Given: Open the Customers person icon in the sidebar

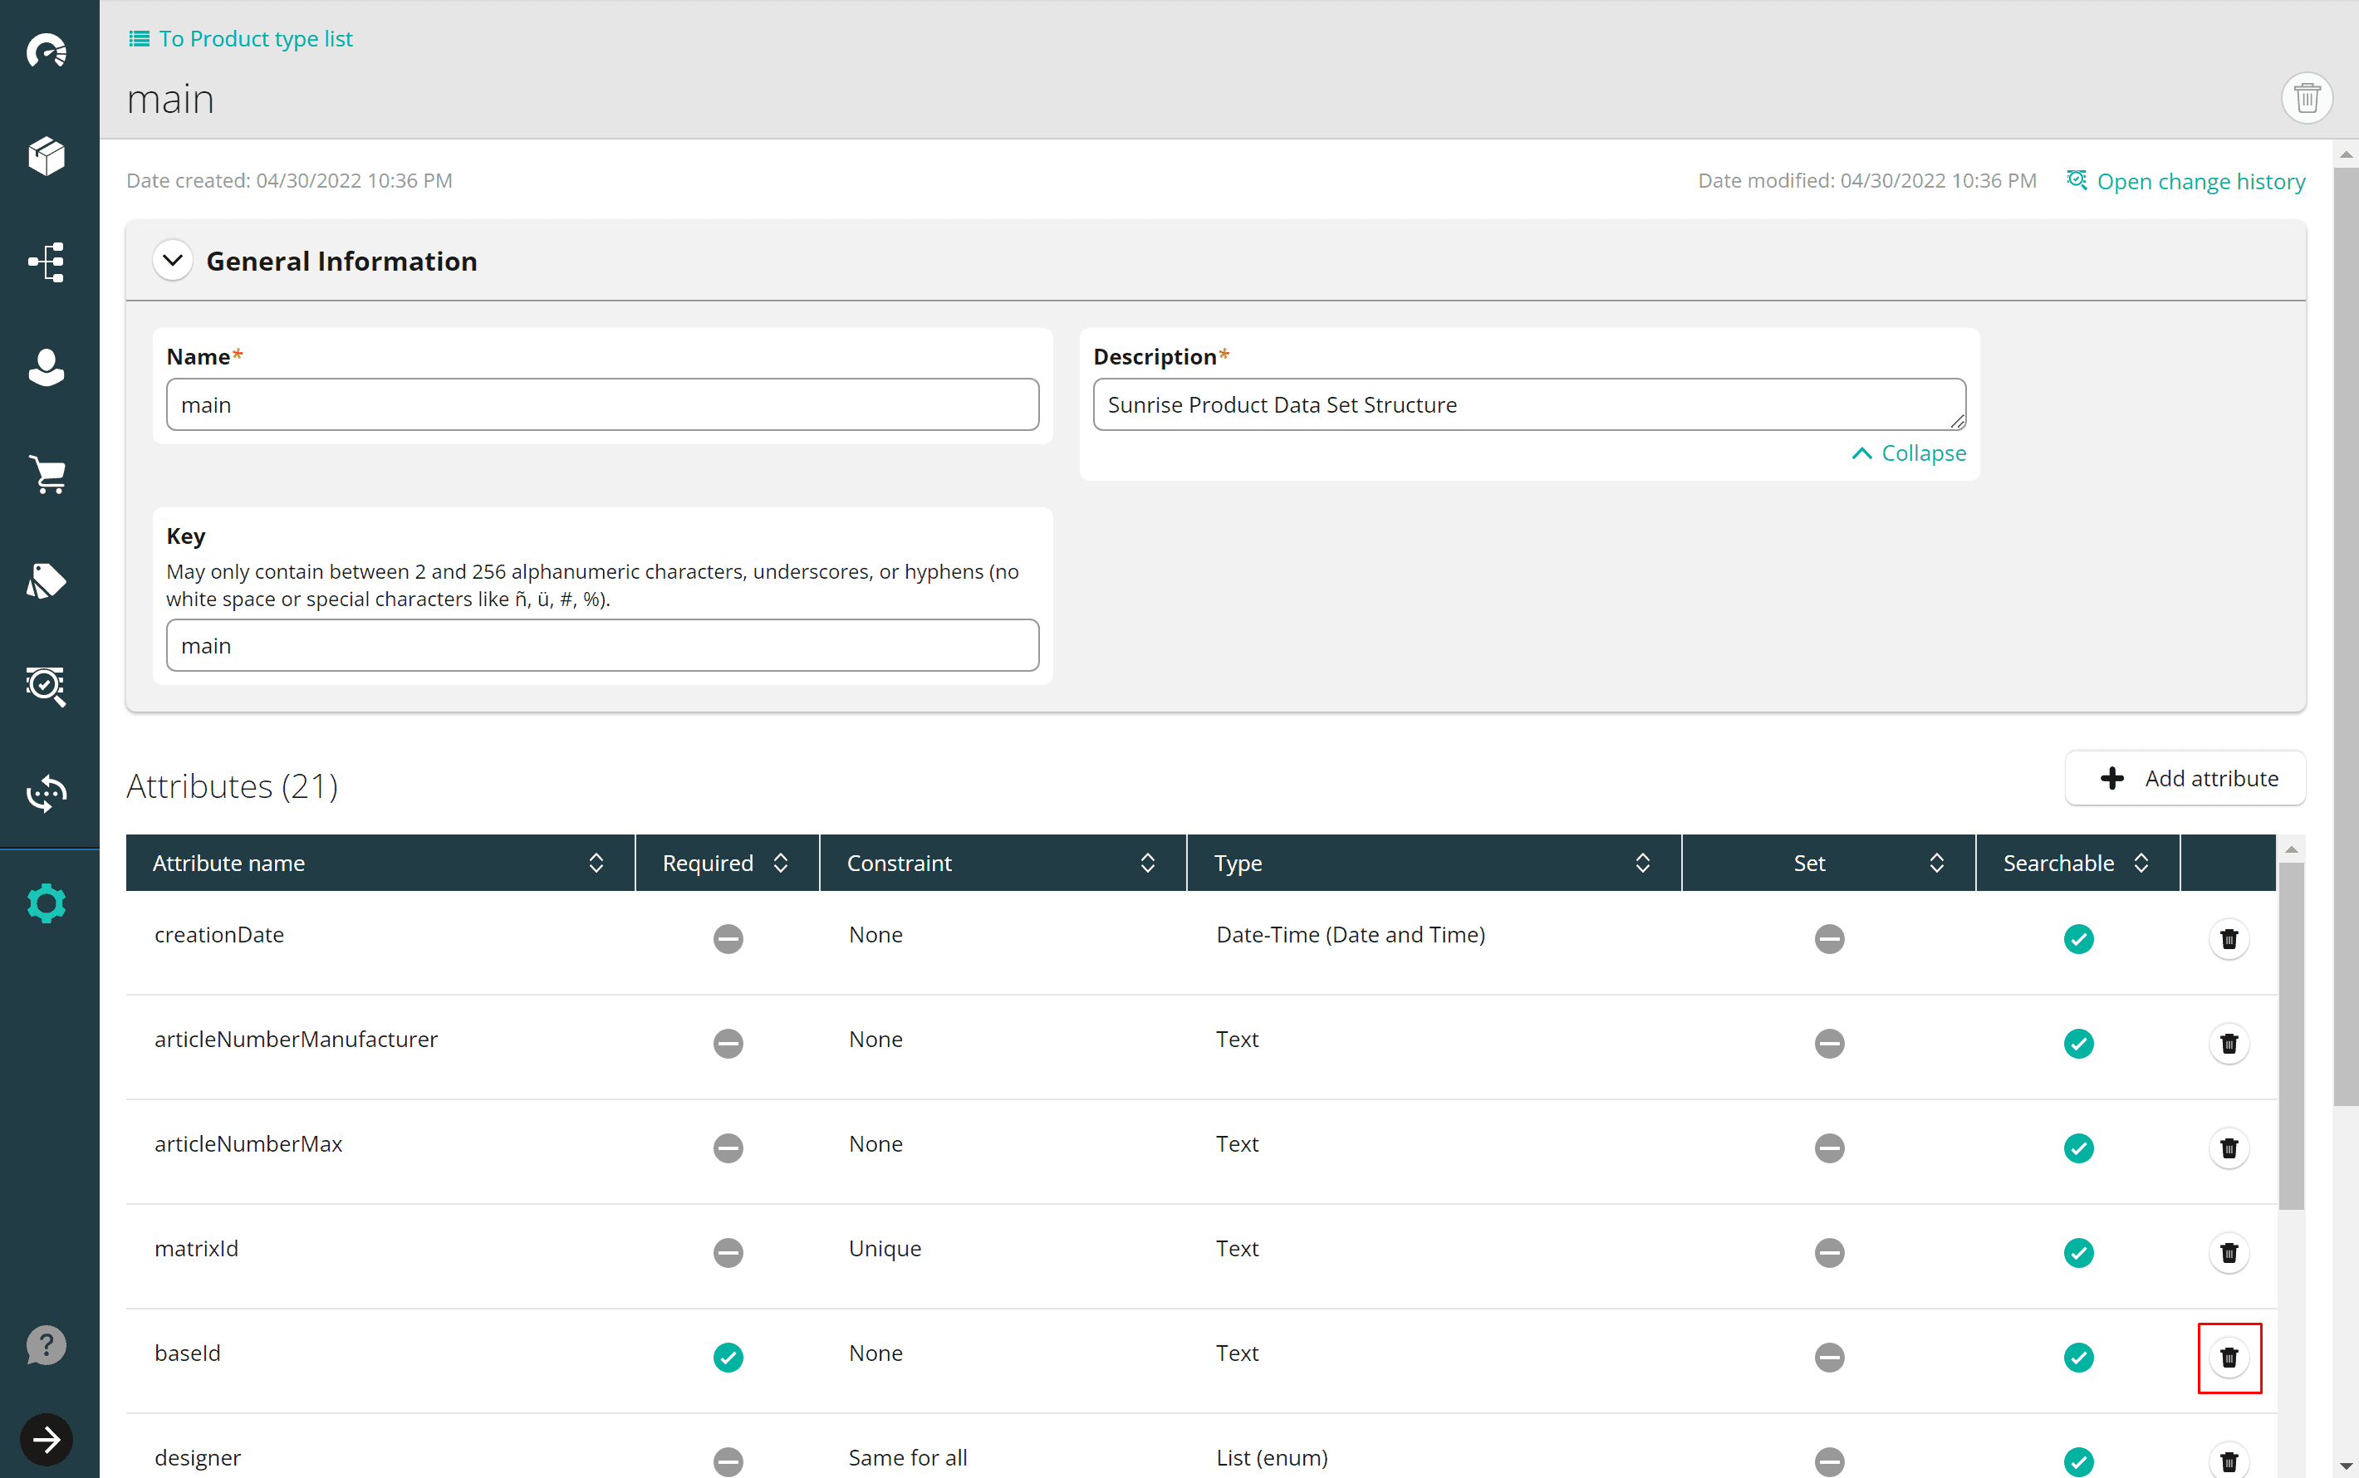Looking at the screenshot, I should pos(46,369).
